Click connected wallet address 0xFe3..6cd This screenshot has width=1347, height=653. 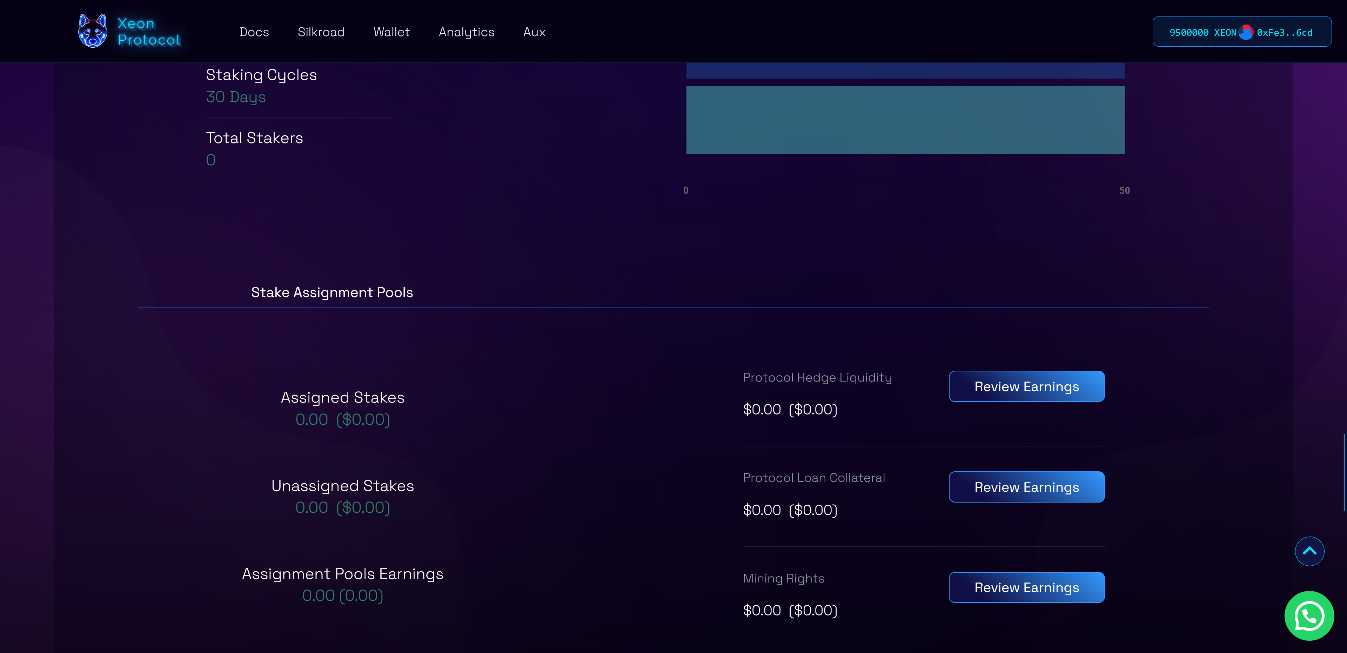(1284, 32)
